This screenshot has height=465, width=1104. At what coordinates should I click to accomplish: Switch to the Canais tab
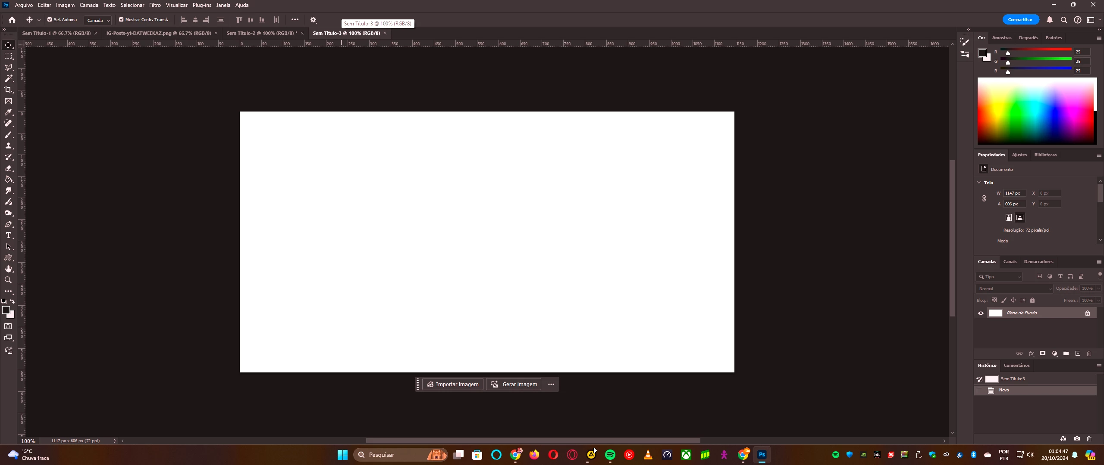[1010, 262]
